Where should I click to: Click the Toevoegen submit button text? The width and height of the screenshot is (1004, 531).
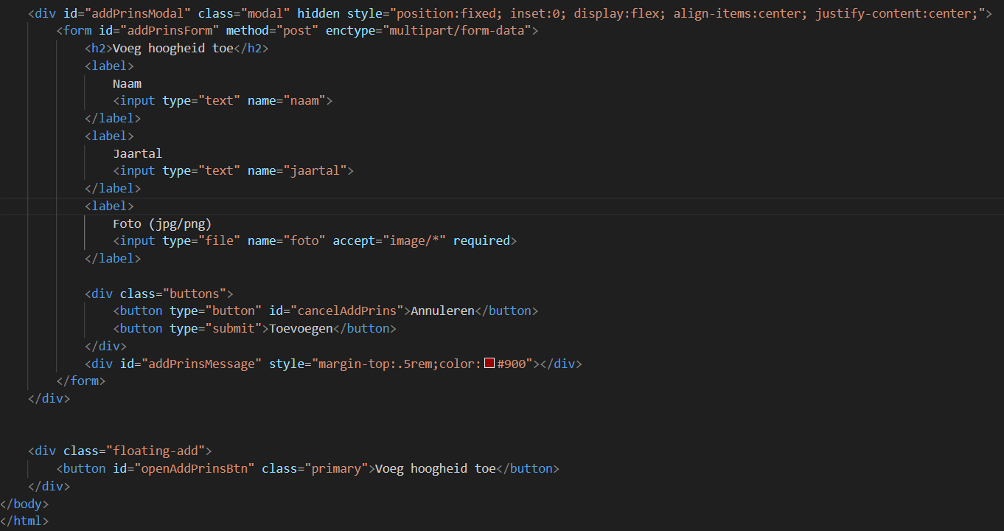click(x=301, y=329)
